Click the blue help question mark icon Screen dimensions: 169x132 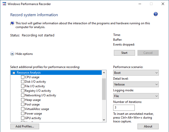[x=156, y=14]
